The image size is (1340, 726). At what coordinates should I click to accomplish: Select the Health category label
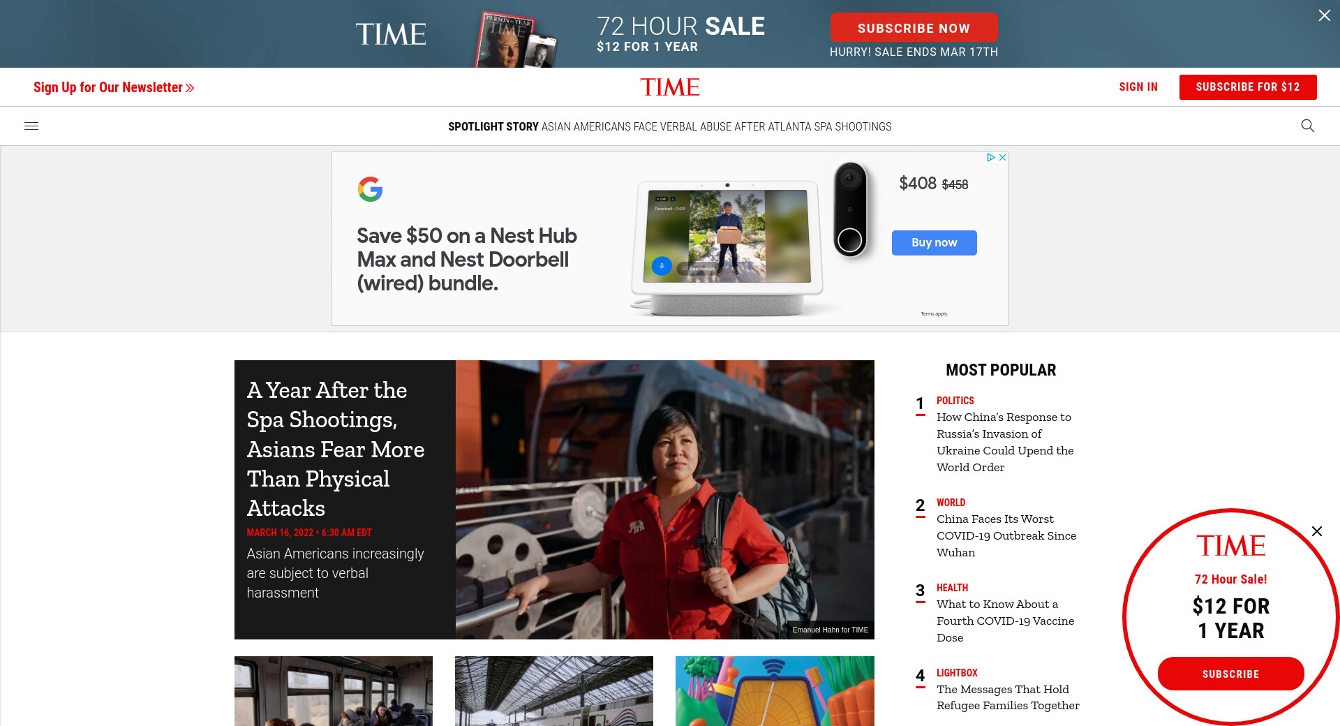click(952, 588)
